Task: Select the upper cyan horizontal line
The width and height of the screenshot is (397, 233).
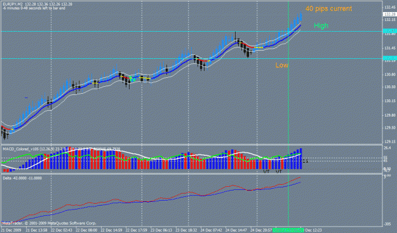Action: point(191,31)
